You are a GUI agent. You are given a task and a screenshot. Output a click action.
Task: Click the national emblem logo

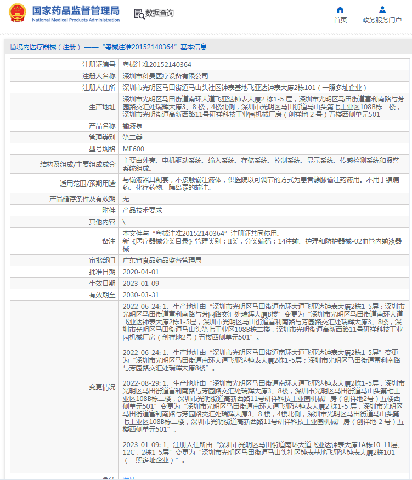[x=18, y=13]
